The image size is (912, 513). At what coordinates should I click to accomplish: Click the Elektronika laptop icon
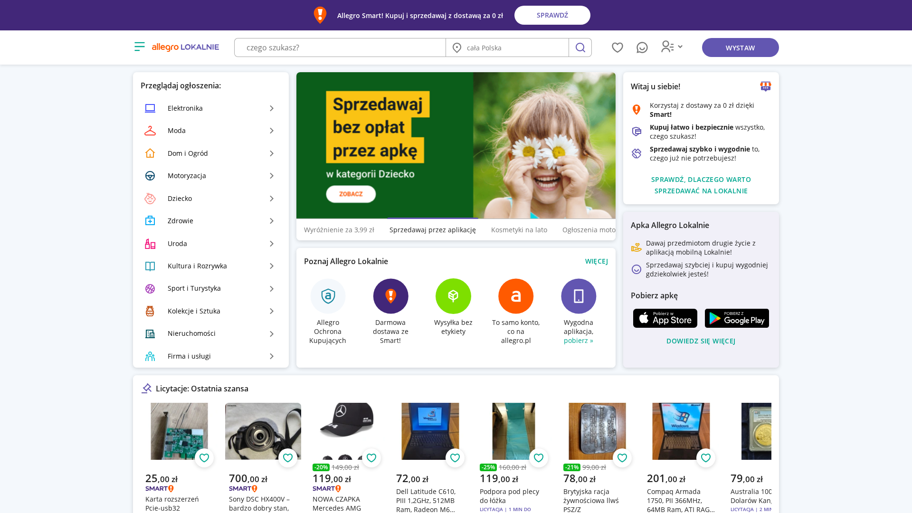150,108
